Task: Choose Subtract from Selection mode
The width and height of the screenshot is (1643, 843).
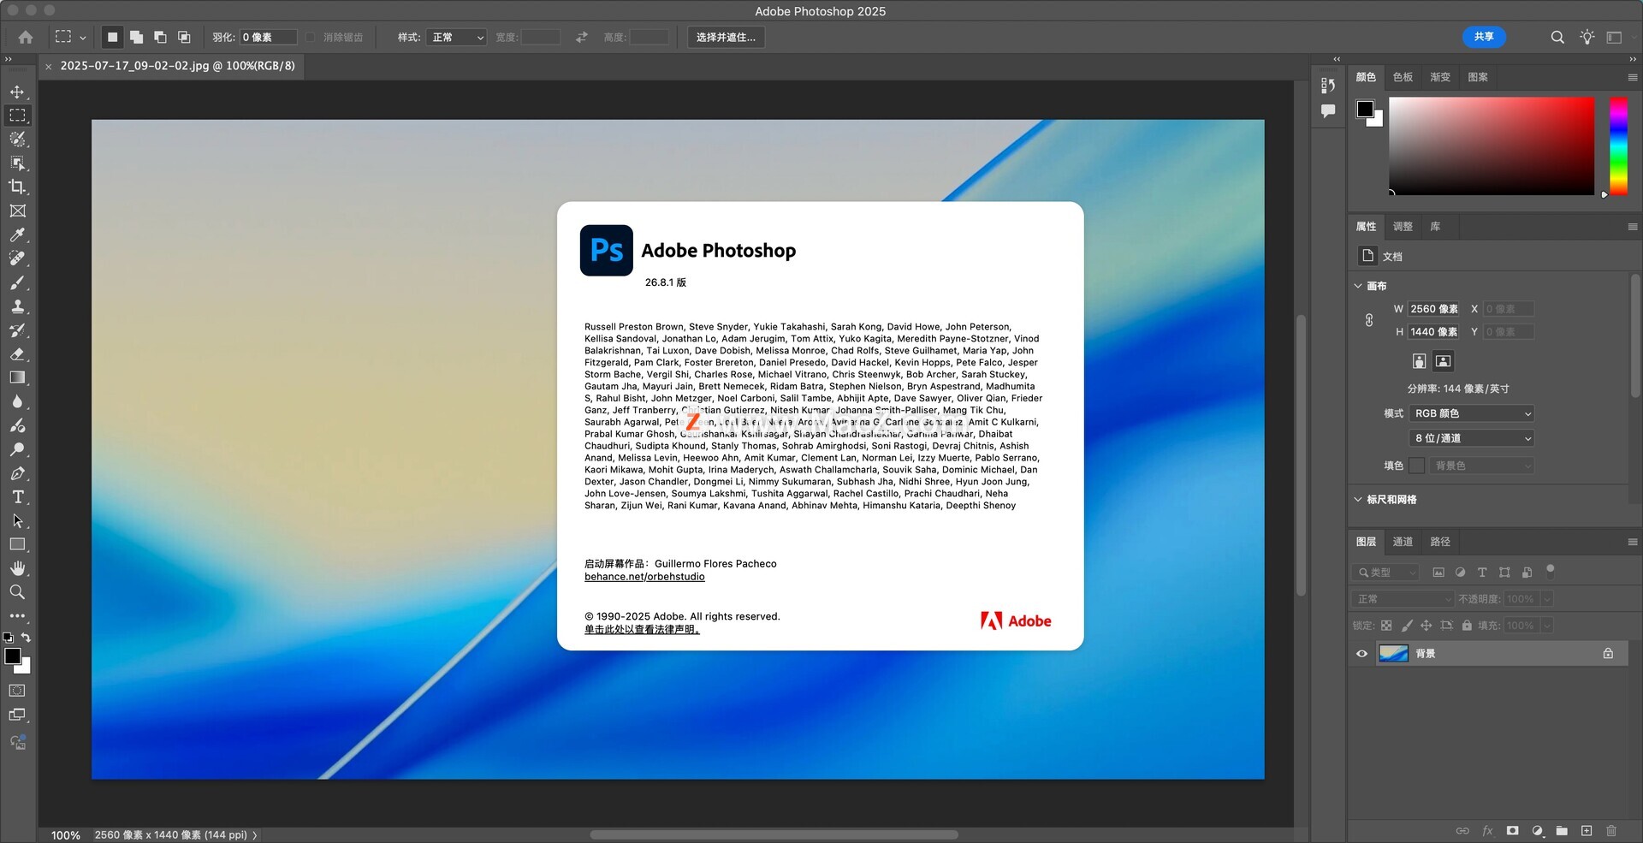Action: pyautogui.click(x=160, y=37)
